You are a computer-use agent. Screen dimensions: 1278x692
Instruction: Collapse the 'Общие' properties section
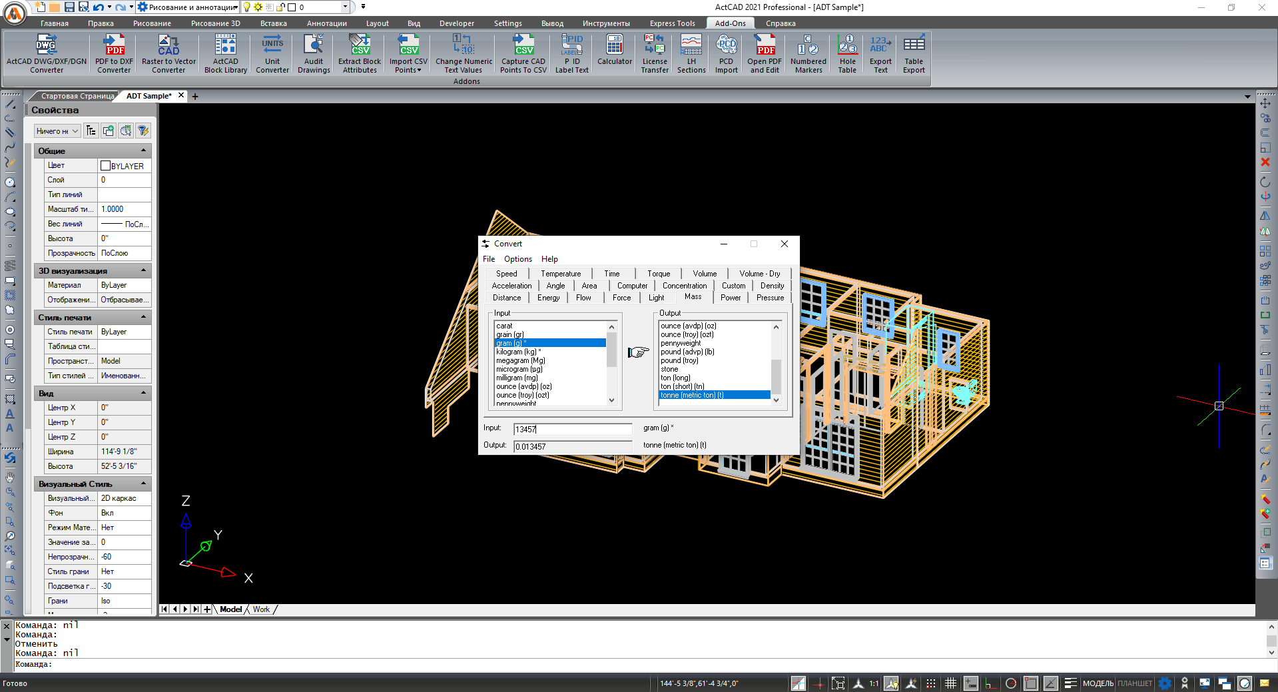coord(143,151)
